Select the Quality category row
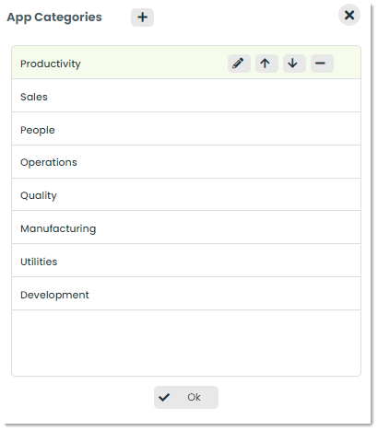The image size is (378, 431). tap(186, 194)
